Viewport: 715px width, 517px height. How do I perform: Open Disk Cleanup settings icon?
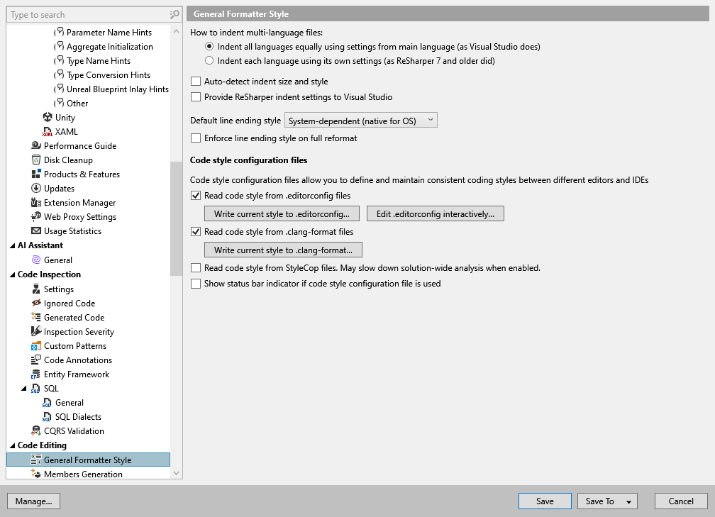[x=35, y=160]
